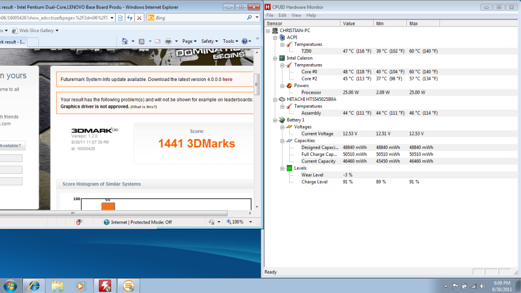
Task: Click the Print icon in IE toolbar
Action: pyautogui.click(x=169, y=41)
